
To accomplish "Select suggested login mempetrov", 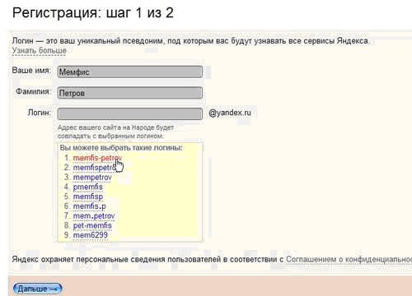I will click(92, 178).
